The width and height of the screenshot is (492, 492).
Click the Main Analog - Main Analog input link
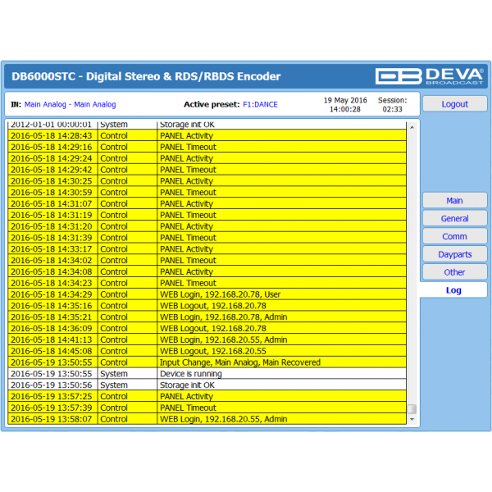(70, 104)
